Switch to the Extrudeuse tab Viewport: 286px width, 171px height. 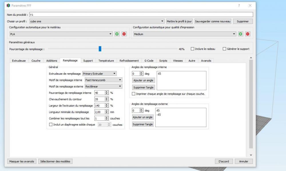(19, 61)
